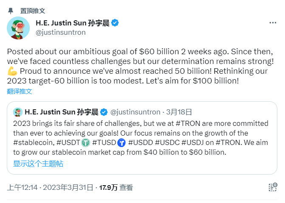Screen dimensions: 285x203
Task: Click the pinned tweet pin icon
Action: point(11,10)
